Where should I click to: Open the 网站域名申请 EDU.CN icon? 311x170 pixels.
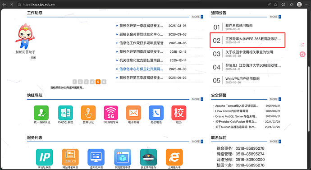coord(70,157)
